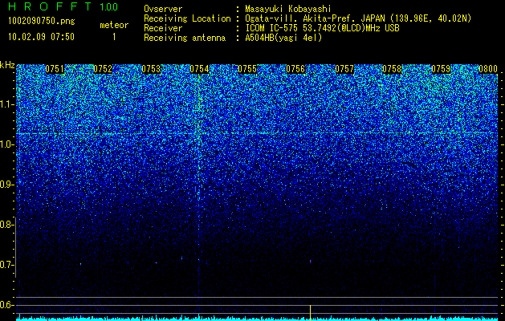Click the Receiving Location label
Viewport: 505px width, 321px height.
[x=187, y=18]
